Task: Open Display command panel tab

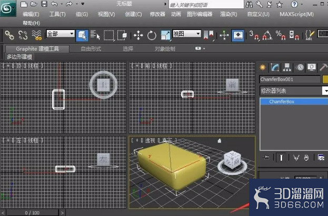Action: click(x=312, y=67)
